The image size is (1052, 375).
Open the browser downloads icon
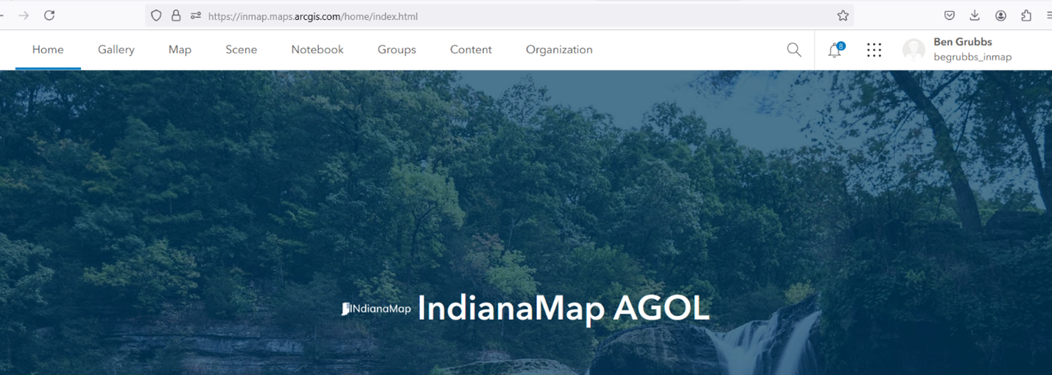[975, 15]
